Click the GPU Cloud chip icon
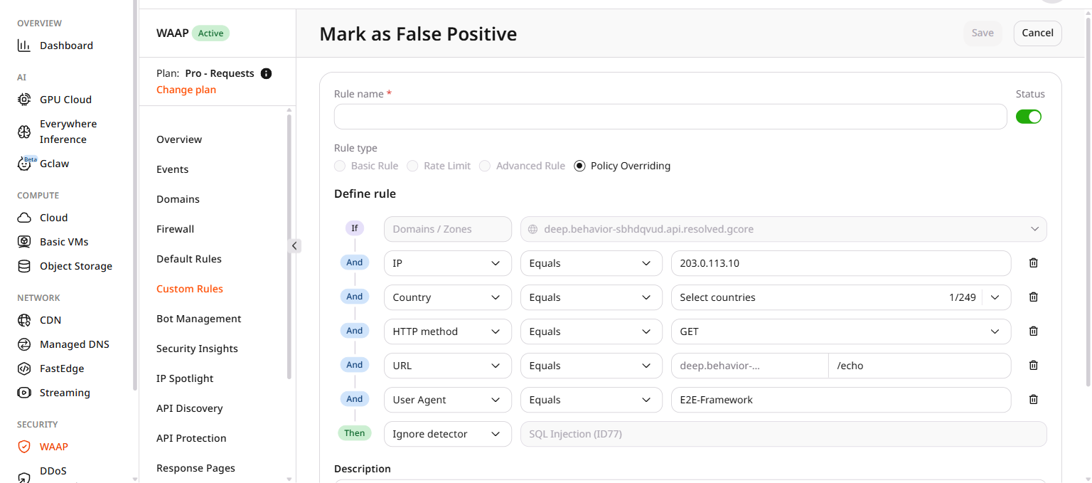1092x483 pixels. tap(24, 100)
